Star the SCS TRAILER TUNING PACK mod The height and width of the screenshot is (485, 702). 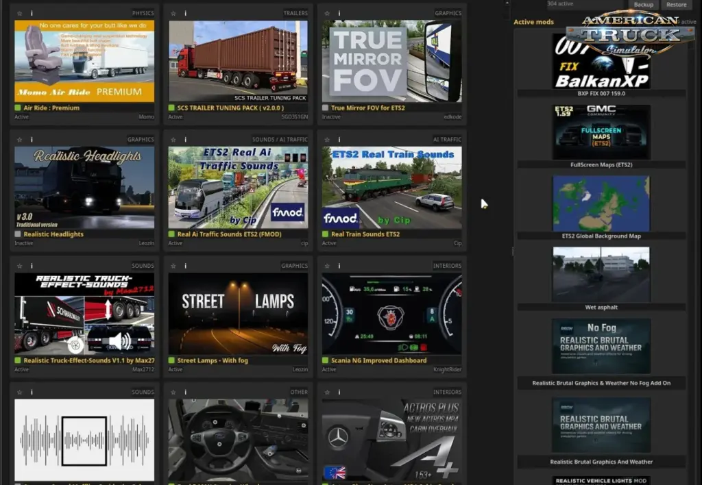[x=173, y=14]
